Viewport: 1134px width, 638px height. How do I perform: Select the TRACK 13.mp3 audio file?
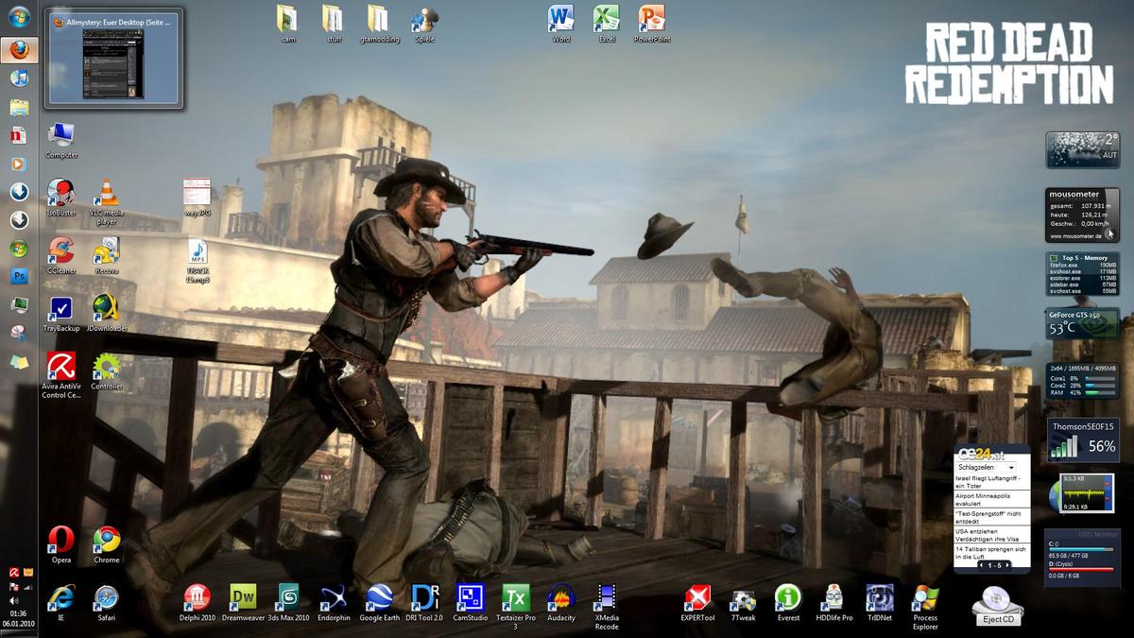click(198, 261)
